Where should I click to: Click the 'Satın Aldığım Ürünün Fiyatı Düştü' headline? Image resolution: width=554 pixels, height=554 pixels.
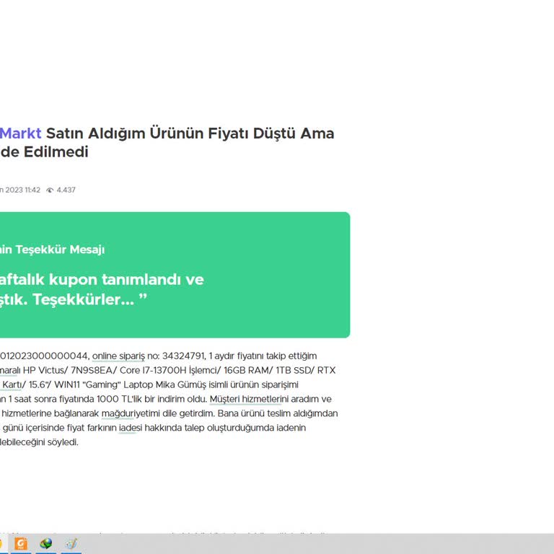(x=171, y=133)
